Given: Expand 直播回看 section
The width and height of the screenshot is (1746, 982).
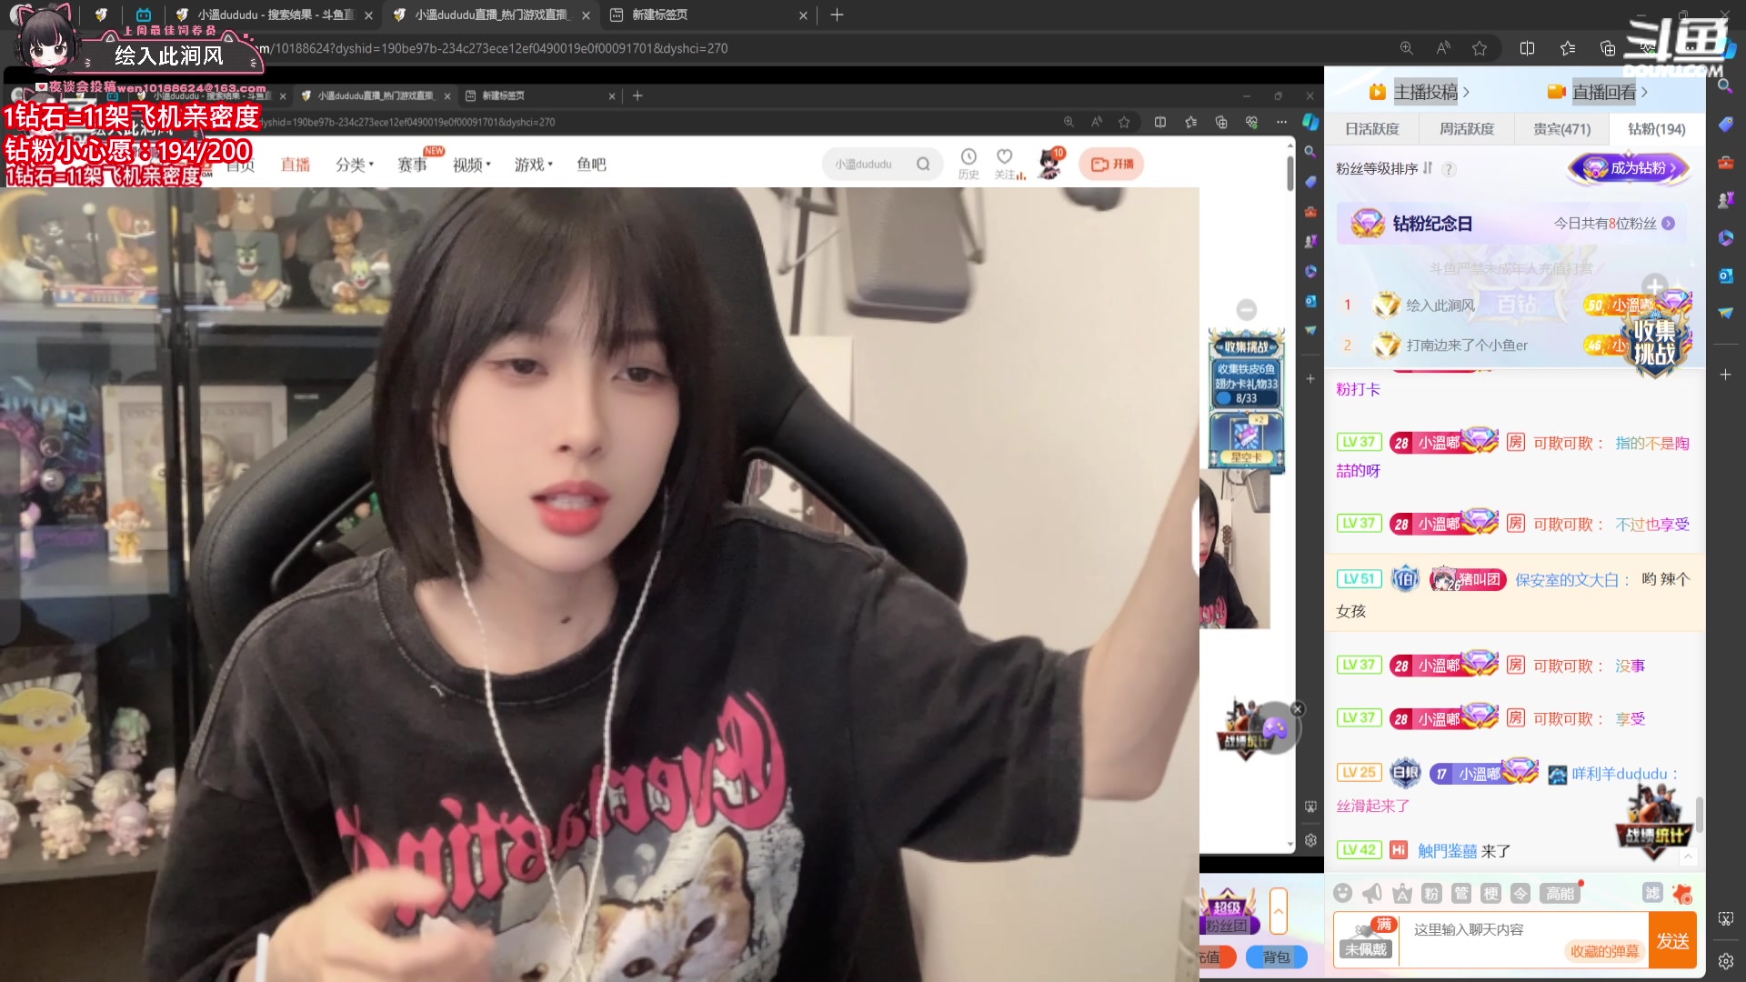Looking at the screenshot, I should click(1598, 92).
